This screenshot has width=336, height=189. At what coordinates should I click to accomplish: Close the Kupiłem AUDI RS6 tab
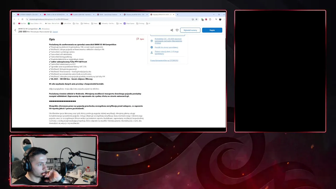94,14
